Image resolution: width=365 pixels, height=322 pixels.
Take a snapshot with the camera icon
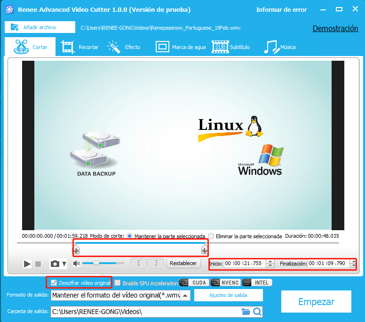point(55,264)
